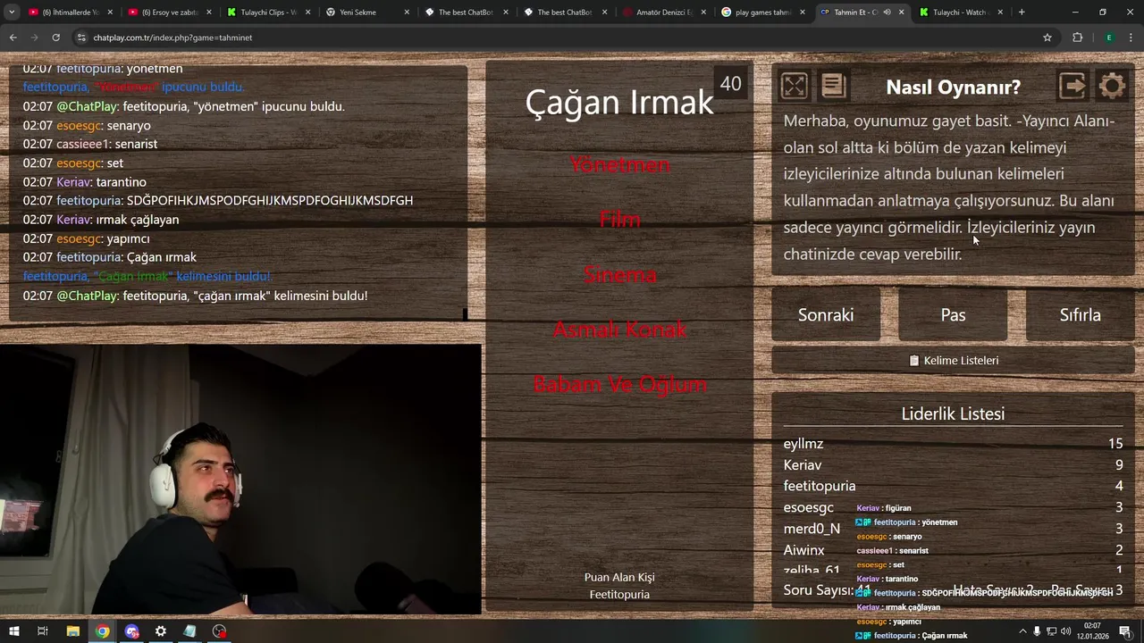Go back using browser back arrow
Viewport: 1144px width, 643px height.
coord(13,38)
